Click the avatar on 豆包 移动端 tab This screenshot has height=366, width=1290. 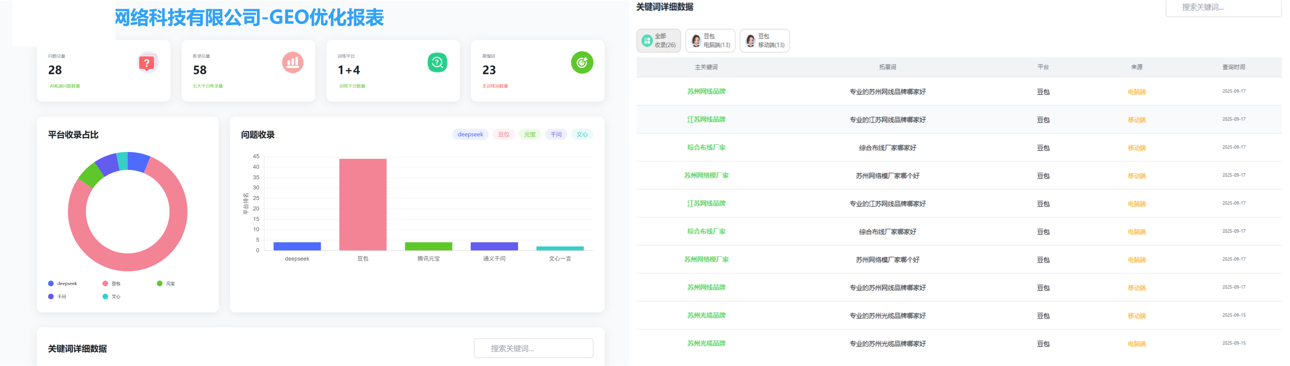(750, 40)
